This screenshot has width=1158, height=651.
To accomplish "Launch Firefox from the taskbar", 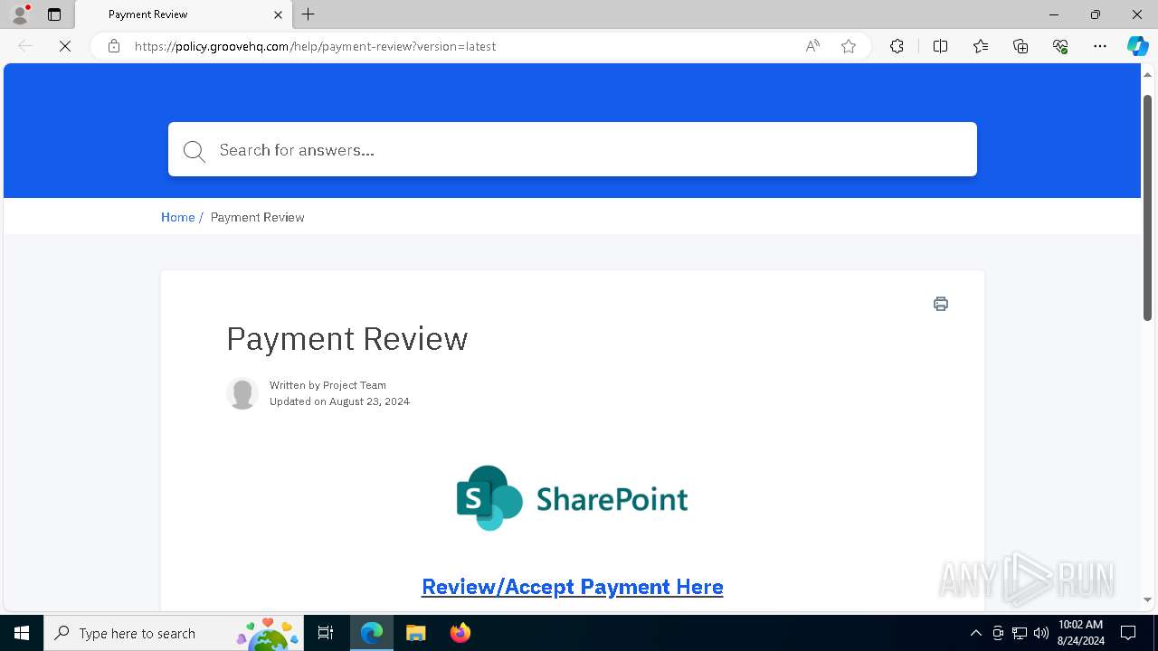I will coord(460,633).
